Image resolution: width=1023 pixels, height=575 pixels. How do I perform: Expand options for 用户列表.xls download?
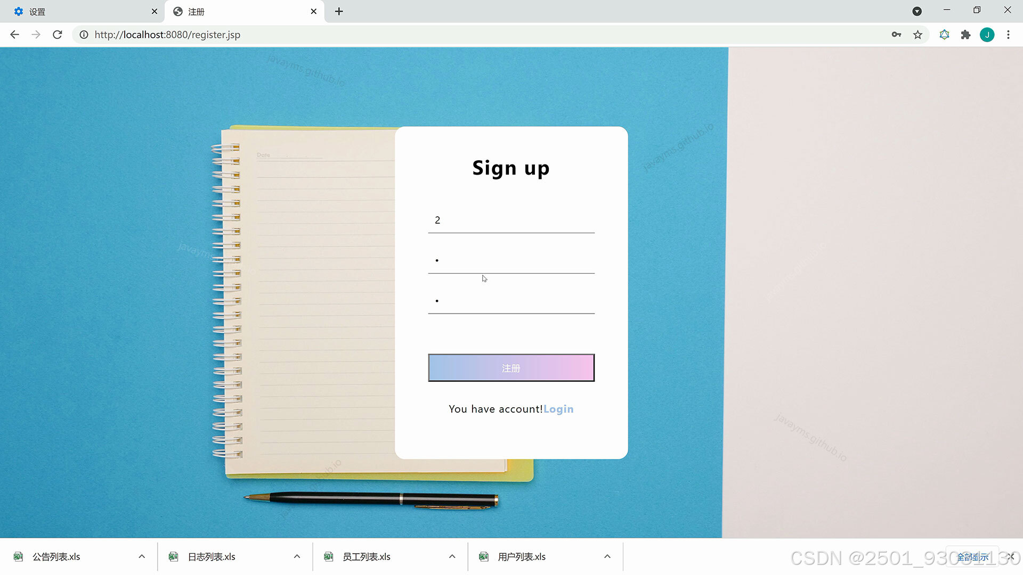point(607,556)
